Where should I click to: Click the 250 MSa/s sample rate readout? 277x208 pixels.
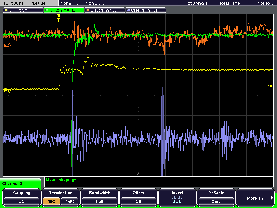coord(198,3)
